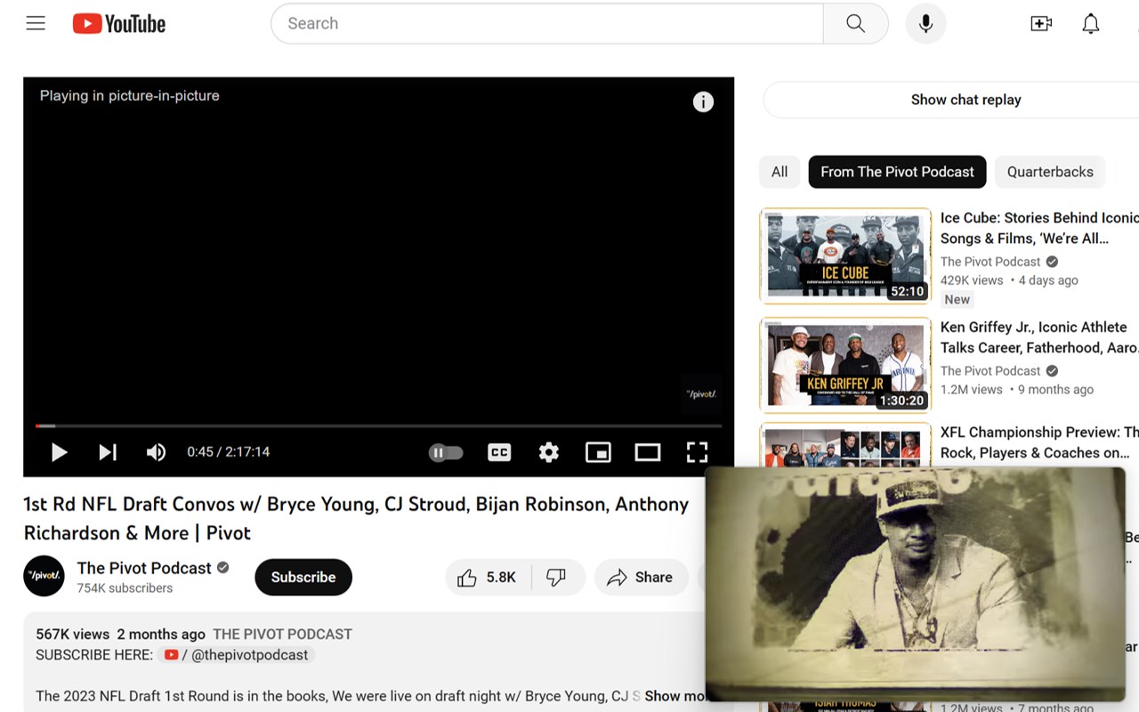1139x712 pixels.
Task: Open the notifications bell
Action: (1091, 24)
